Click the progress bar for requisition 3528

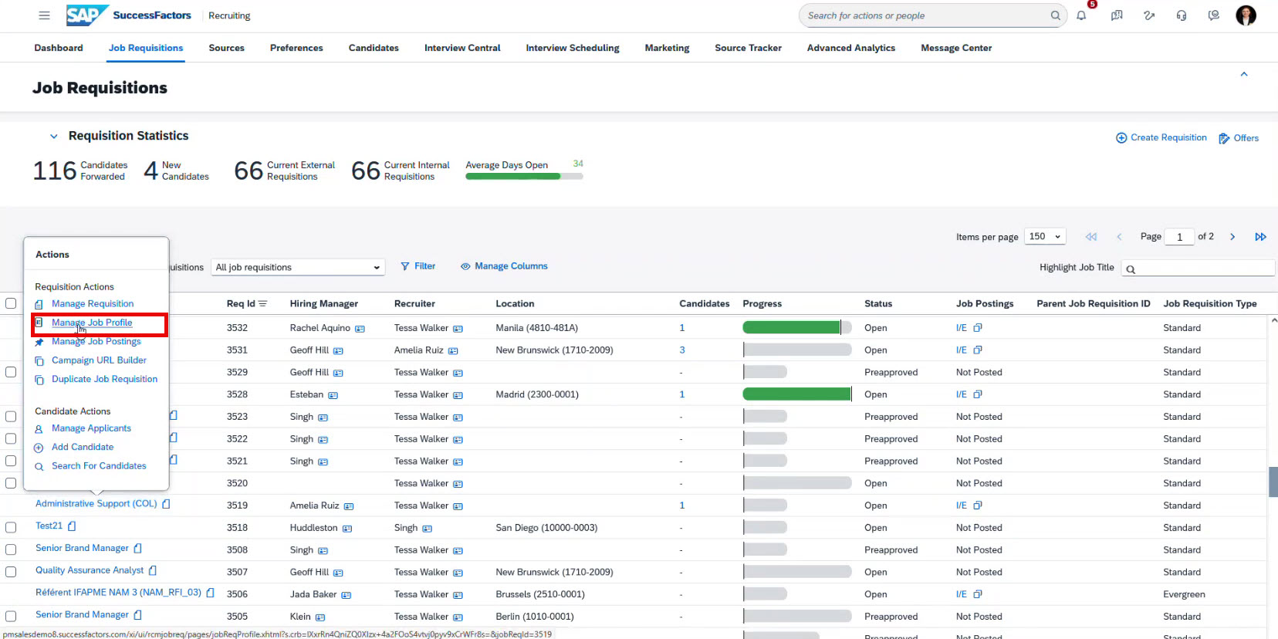point(796,394)
